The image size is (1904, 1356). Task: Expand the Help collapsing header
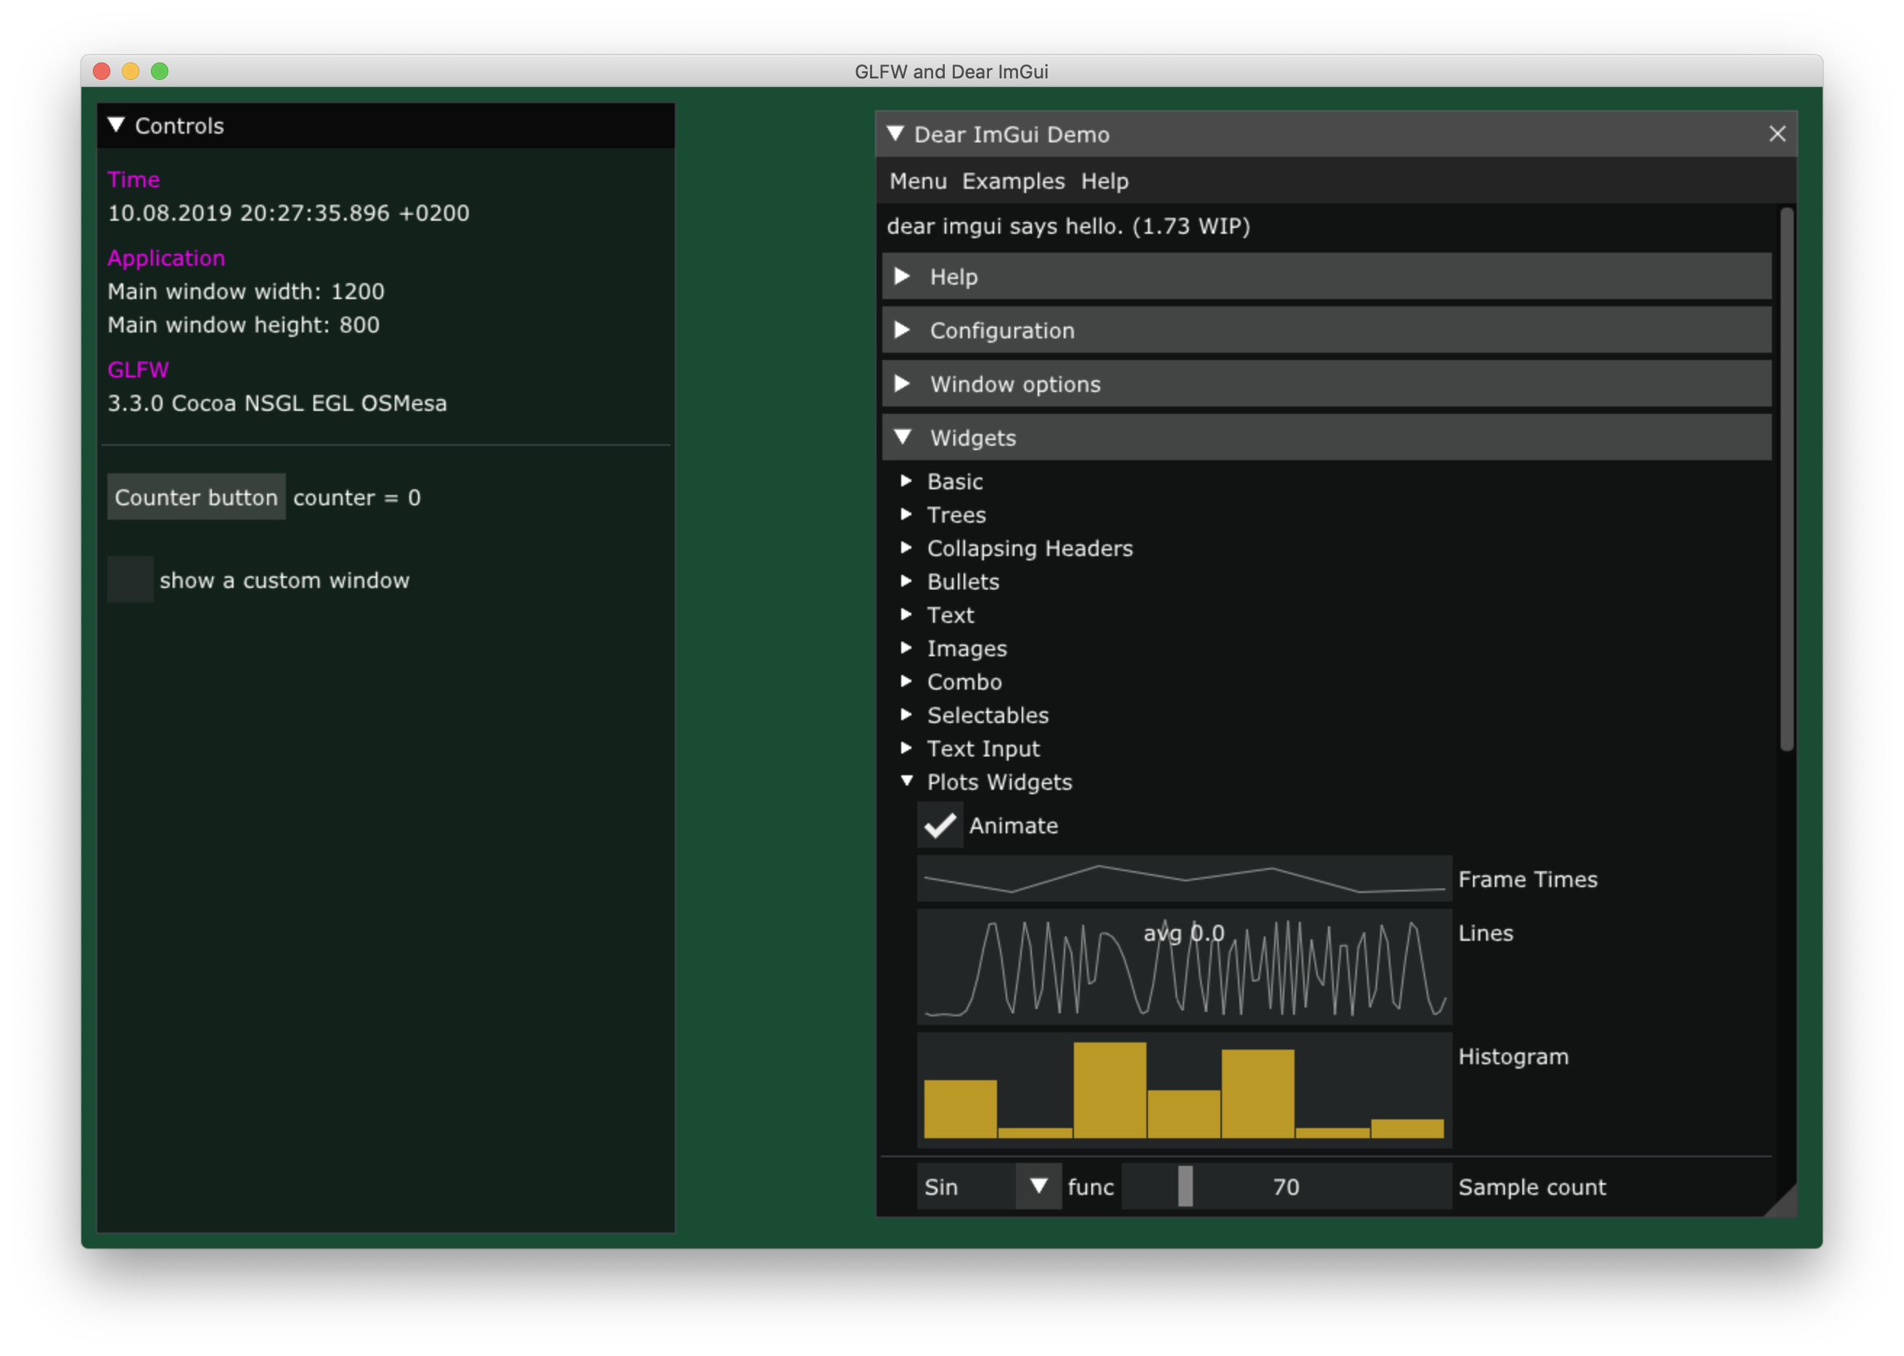point(1326,277)
